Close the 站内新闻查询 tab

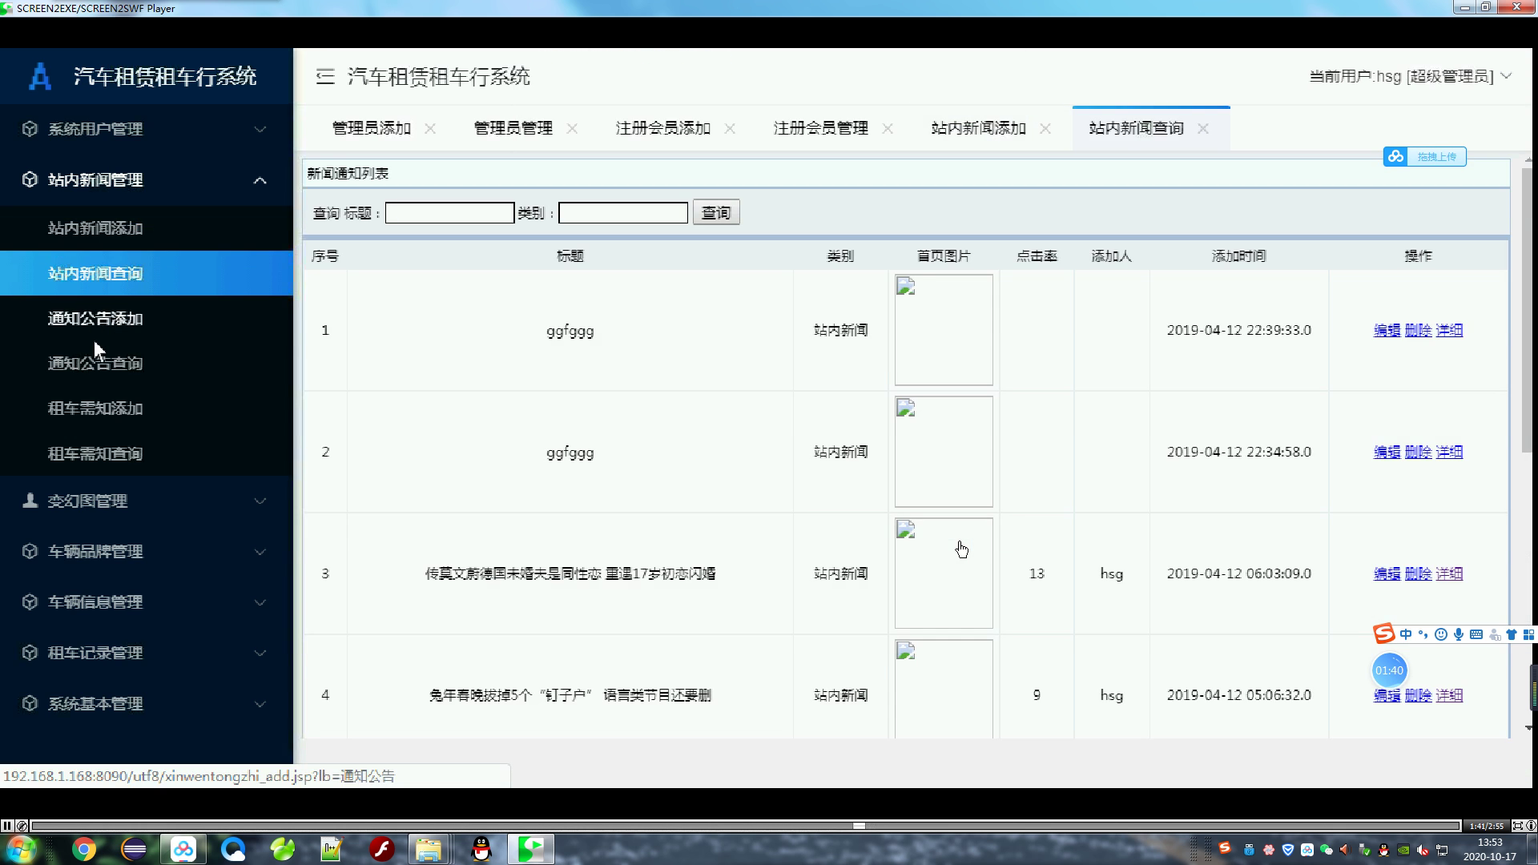[x=1203, y=128]
